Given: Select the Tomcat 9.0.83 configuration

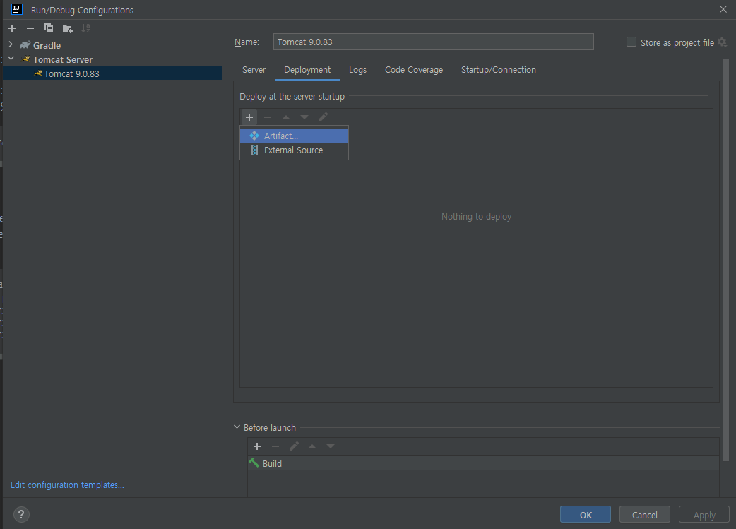Looking at the screenshot, I should point(112,73).
